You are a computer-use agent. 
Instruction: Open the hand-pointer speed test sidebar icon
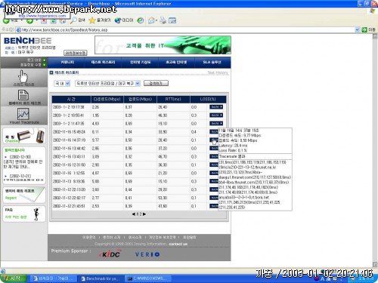23,78
